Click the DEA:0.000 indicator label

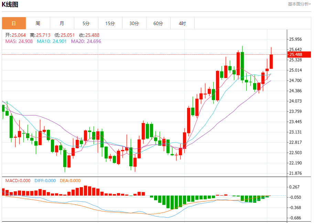click(70, 181)
